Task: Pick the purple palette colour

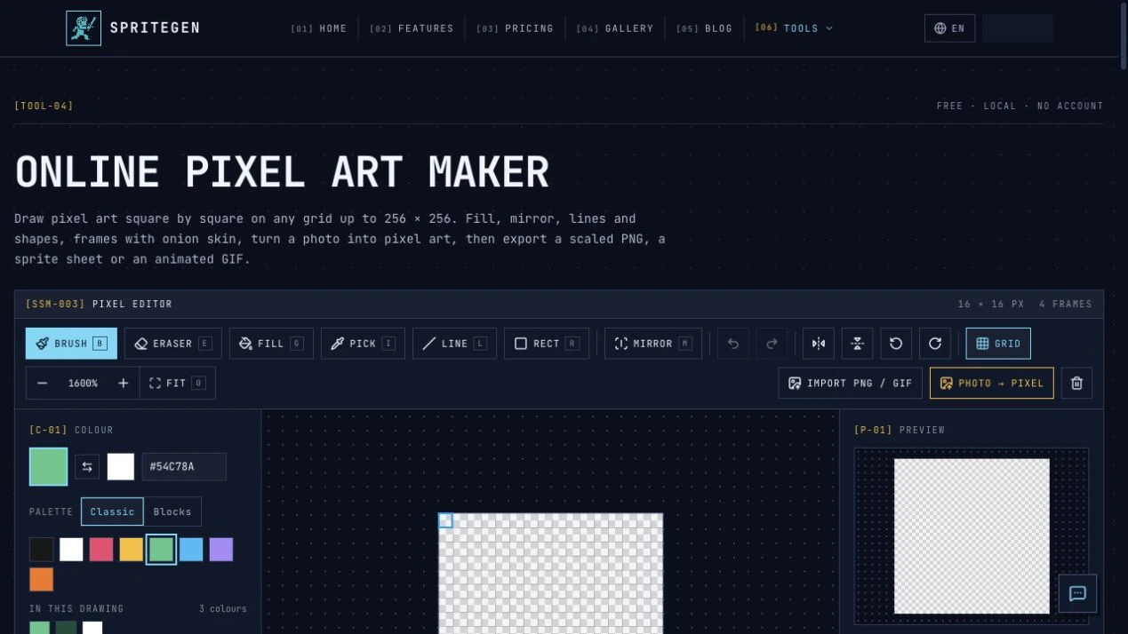Action: click(x=221, y=550)
